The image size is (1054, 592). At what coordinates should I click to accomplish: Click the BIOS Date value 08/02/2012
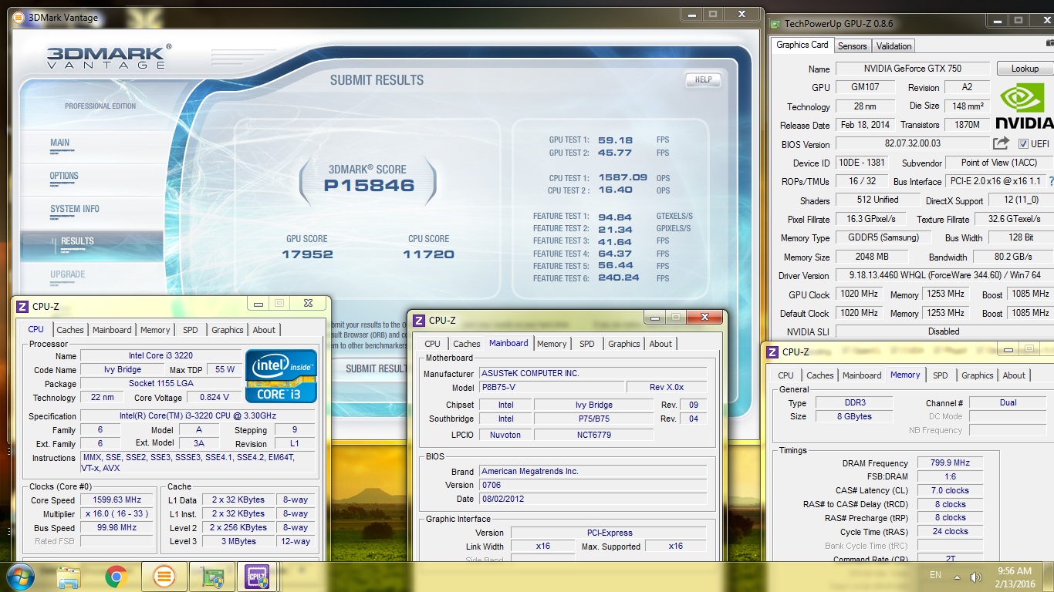pos(593,499)
